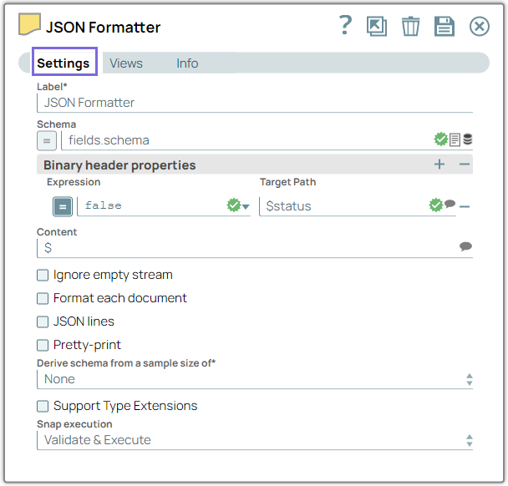Click the restore/pop-out window icon

(x=377, y=26)
